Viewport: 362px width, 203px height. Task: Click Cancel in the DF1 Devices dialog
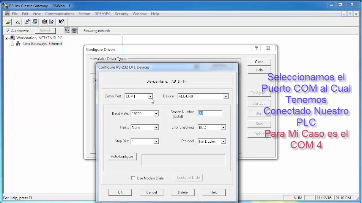[152, 192]
